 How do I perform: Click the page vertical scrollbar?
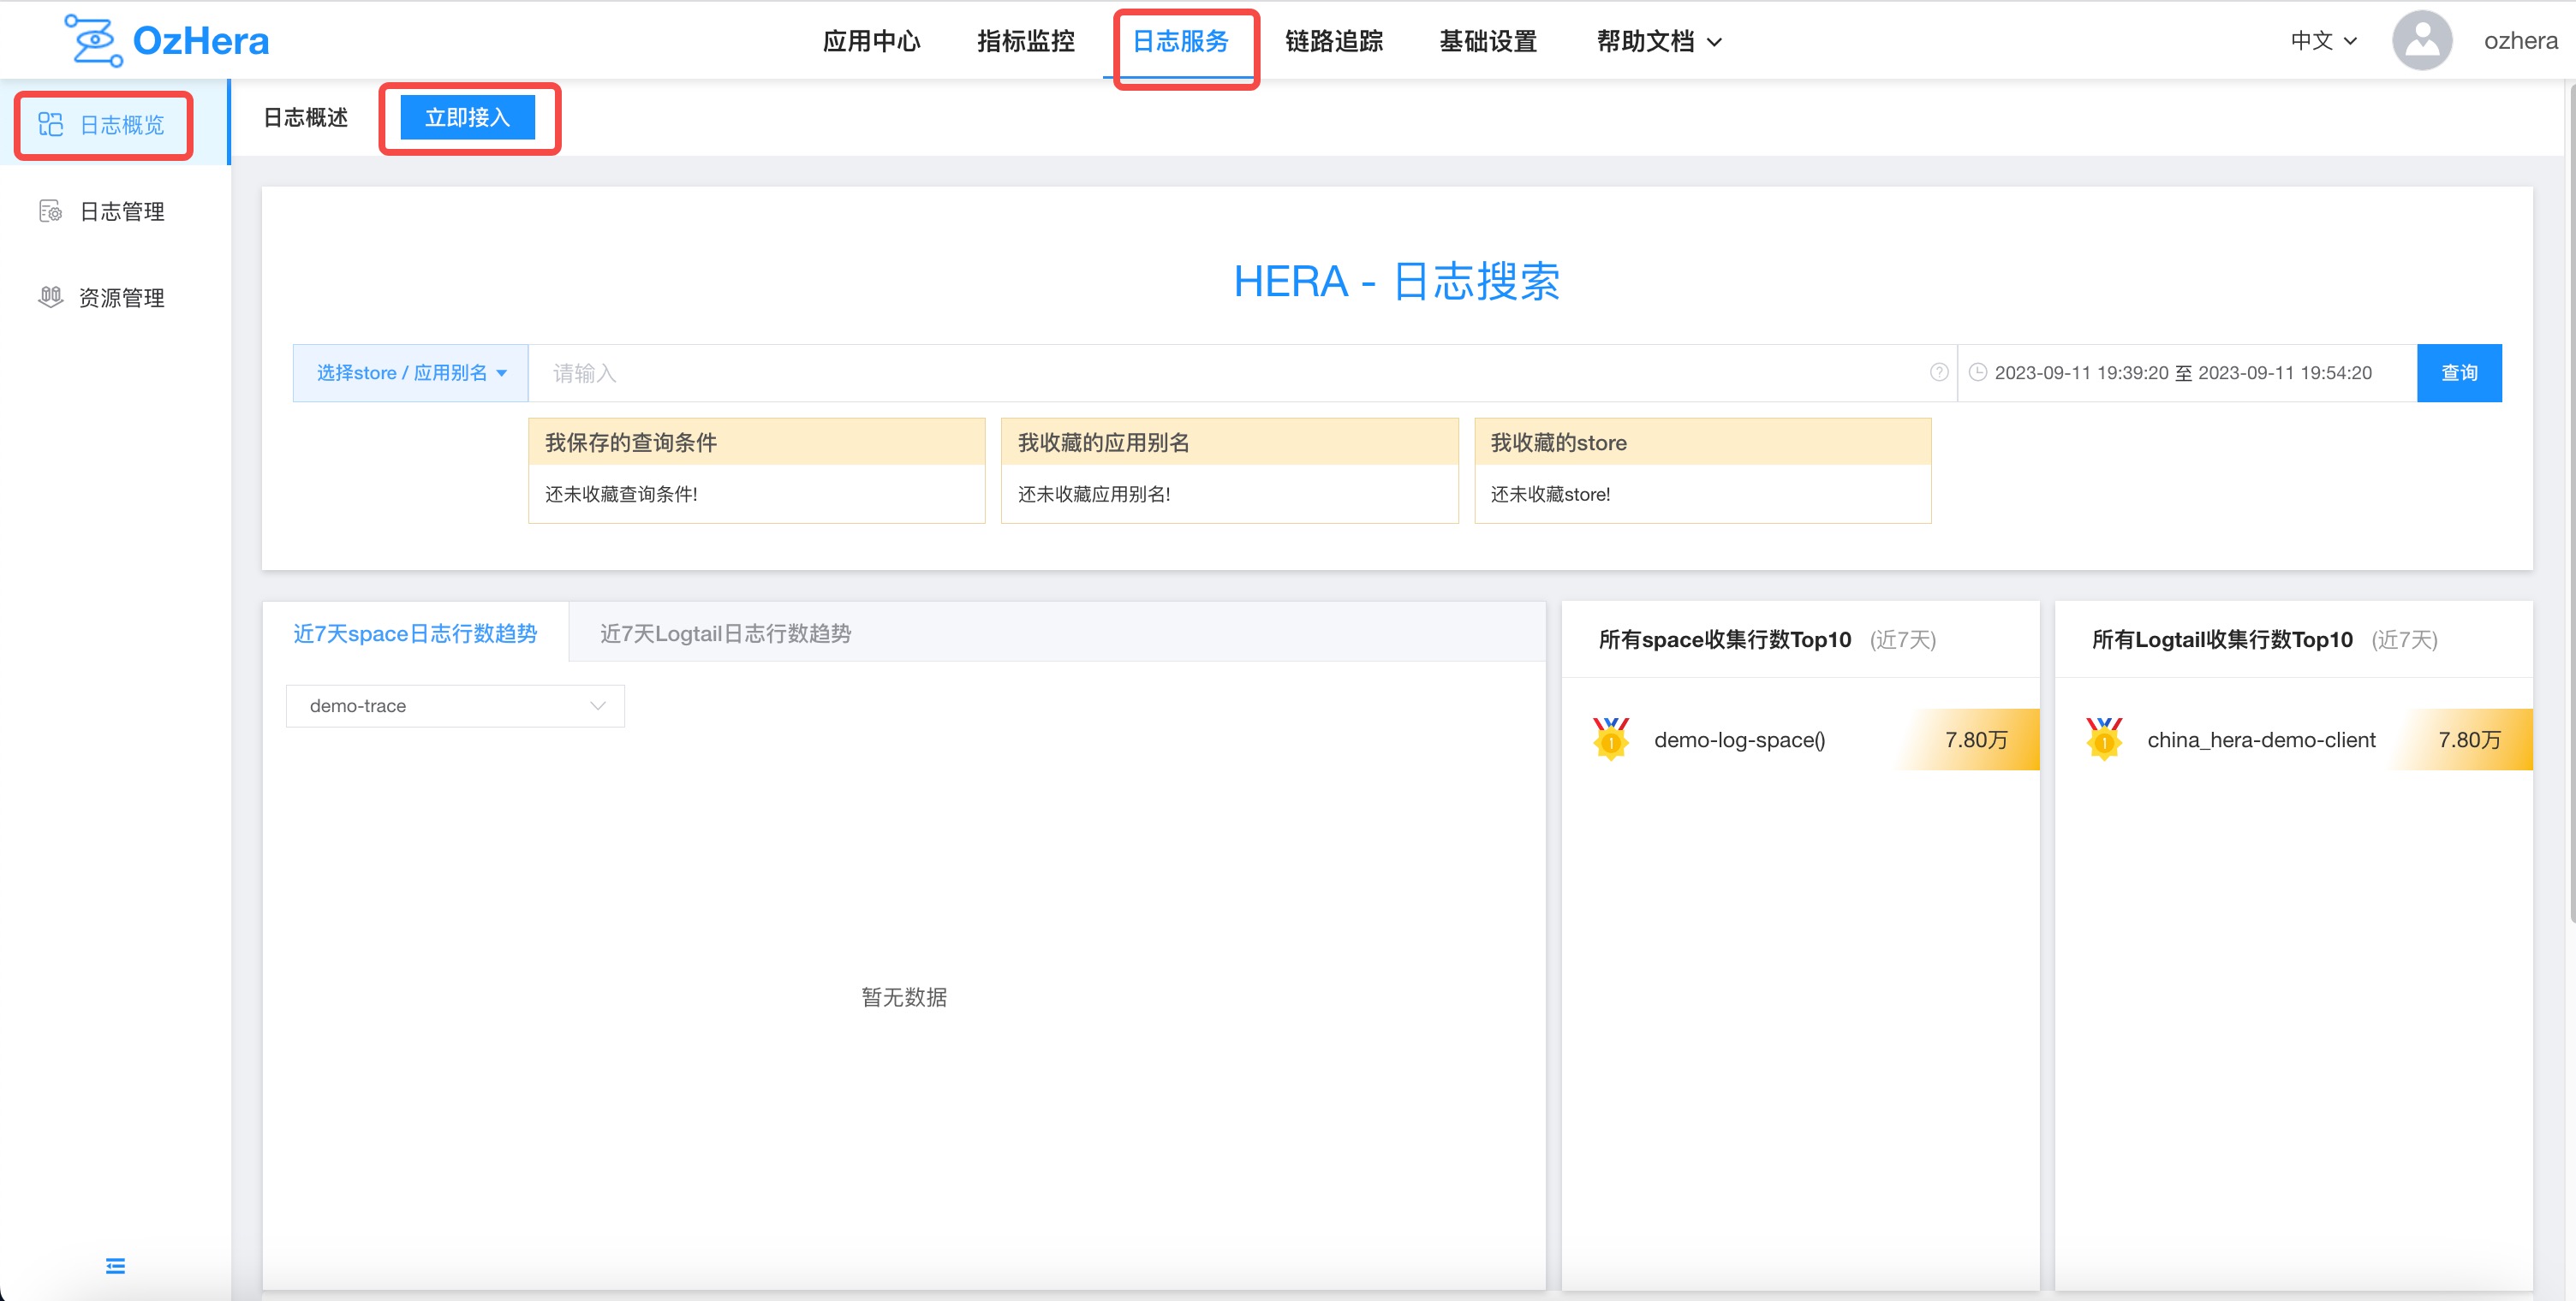point(2570,502)
